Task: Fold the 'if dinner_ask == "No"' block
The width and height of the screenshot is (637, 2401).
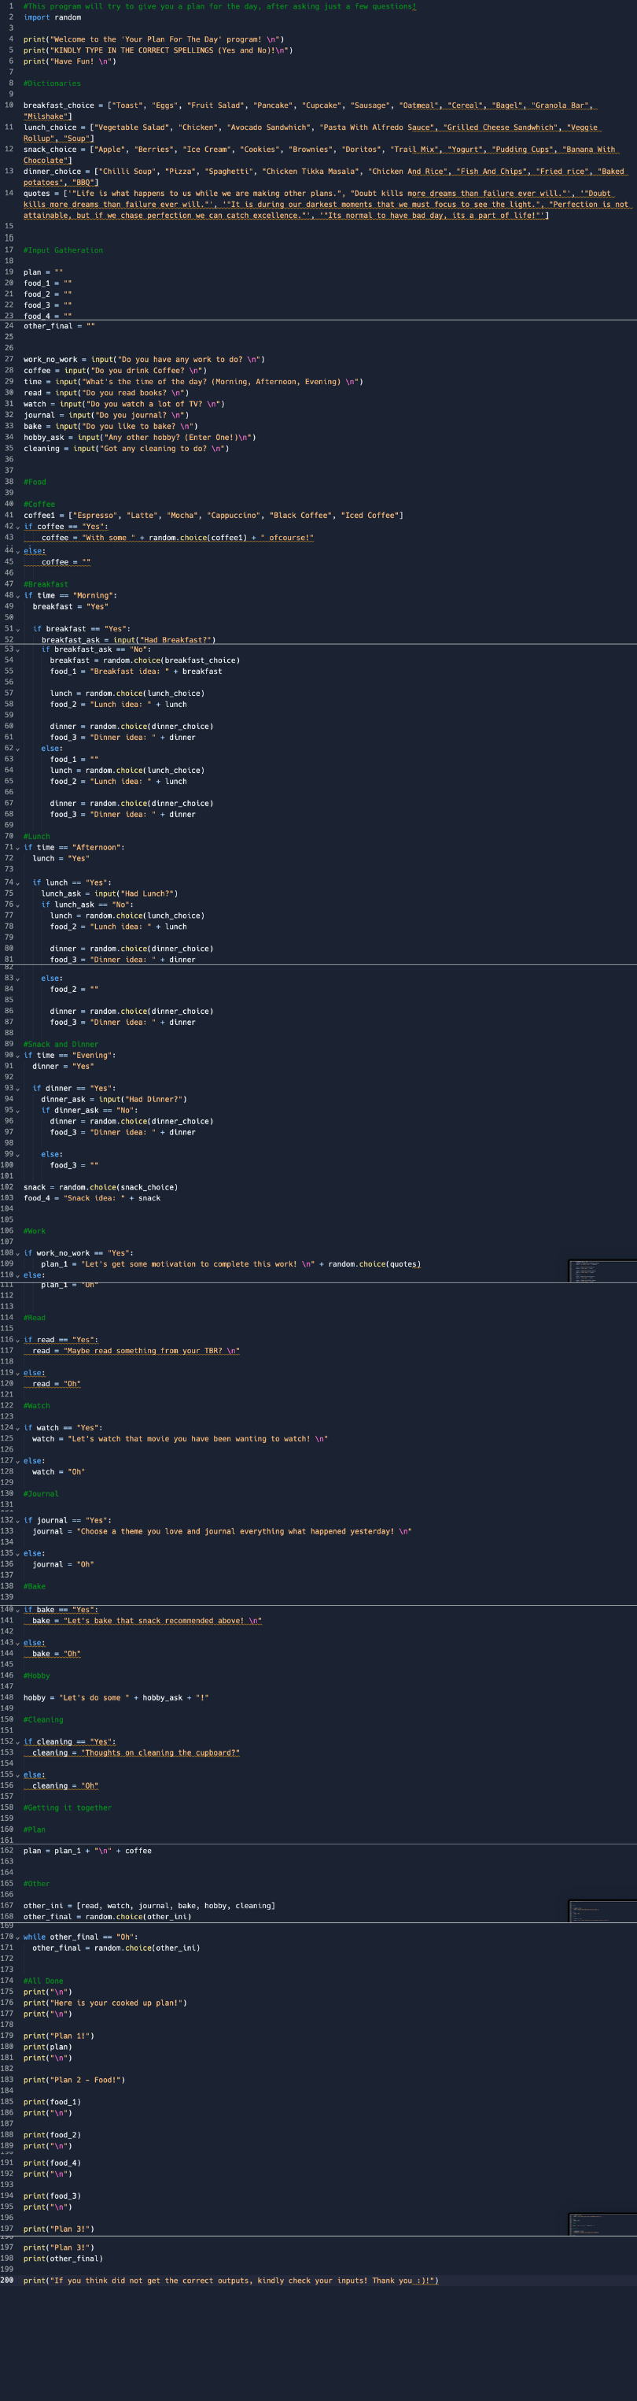Action: 17,1110
